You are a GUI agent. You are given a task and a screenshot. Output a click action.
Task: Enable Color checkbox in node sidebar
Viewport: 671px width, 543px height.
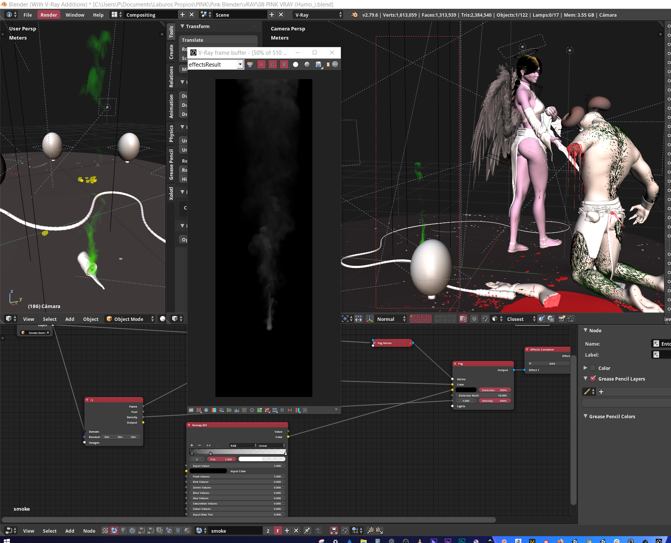[593, 368]
